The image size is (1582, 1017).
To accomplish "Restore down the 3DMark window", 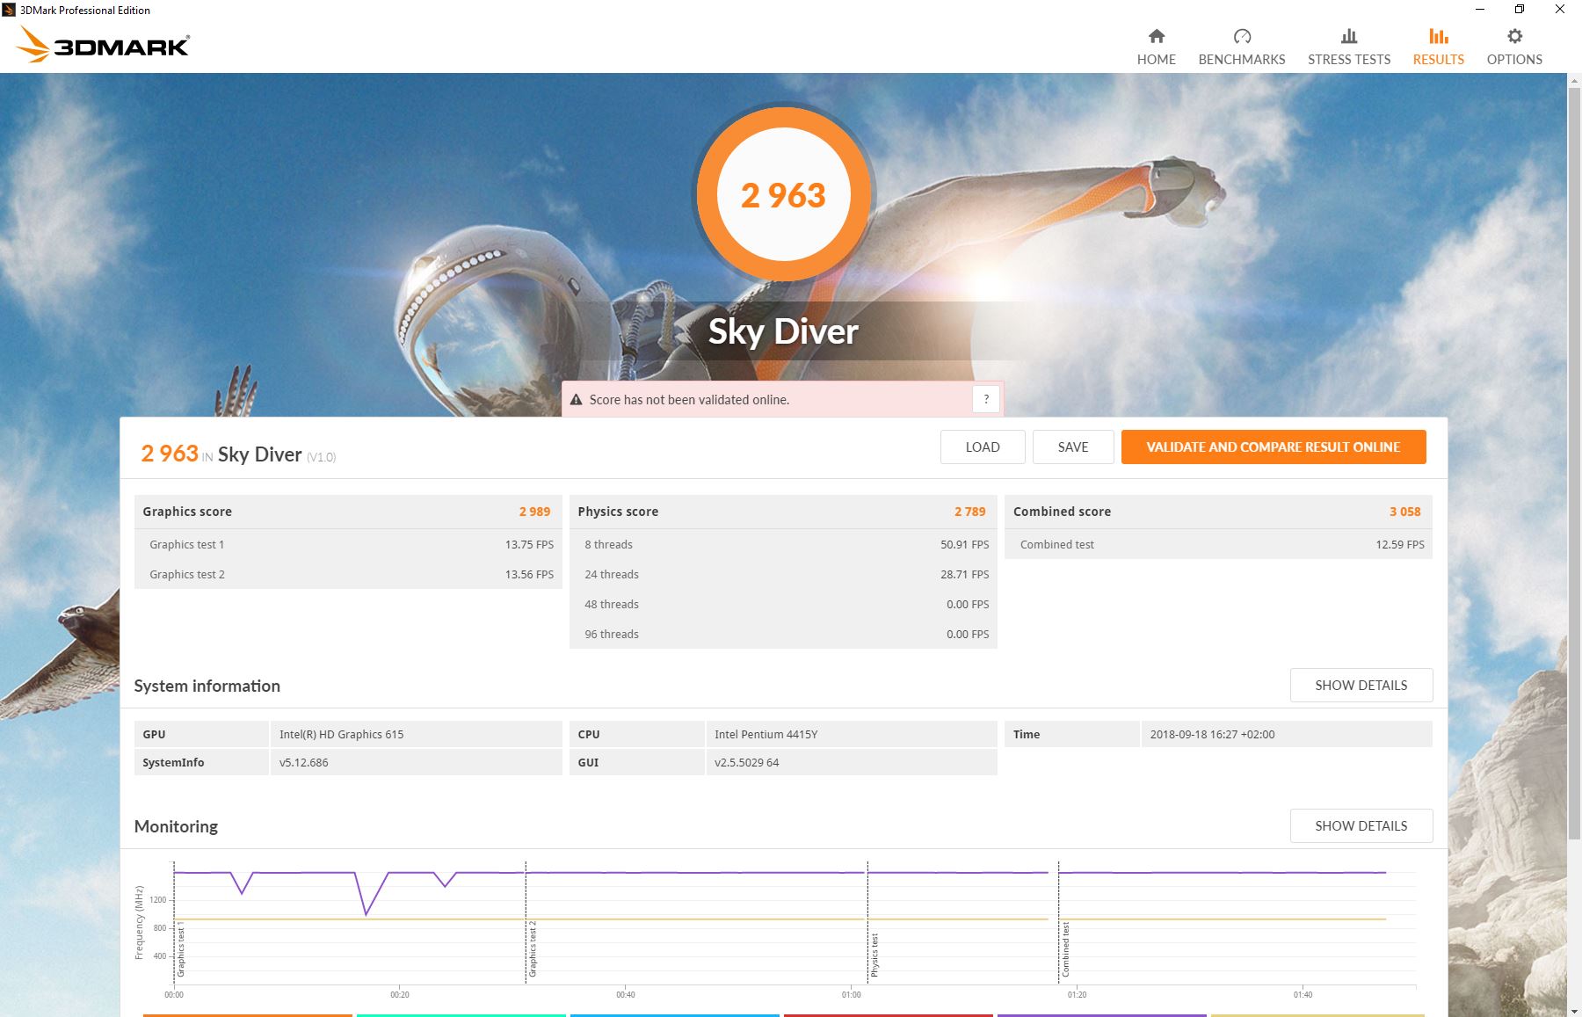I will (x=1519, y=10).
